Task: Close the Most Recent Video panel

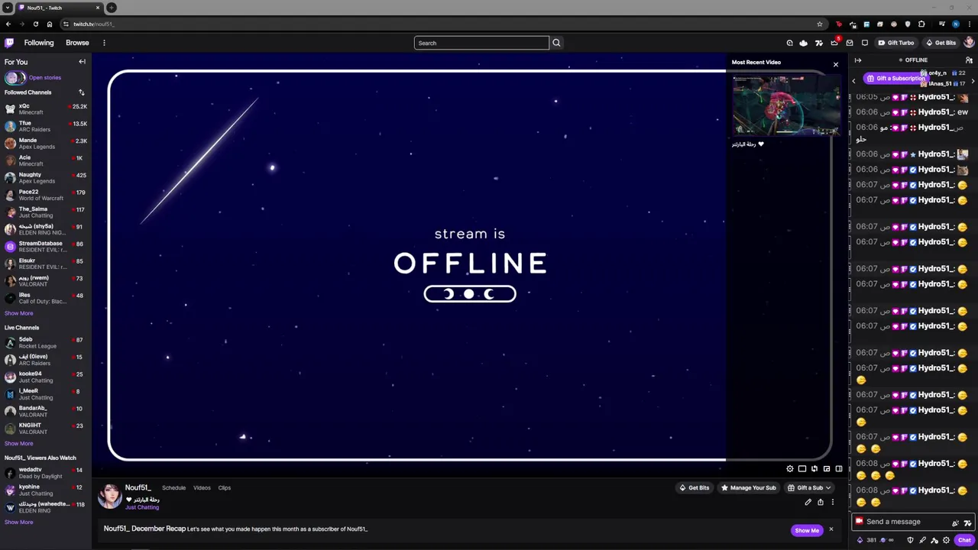Action: pos(836,65)
